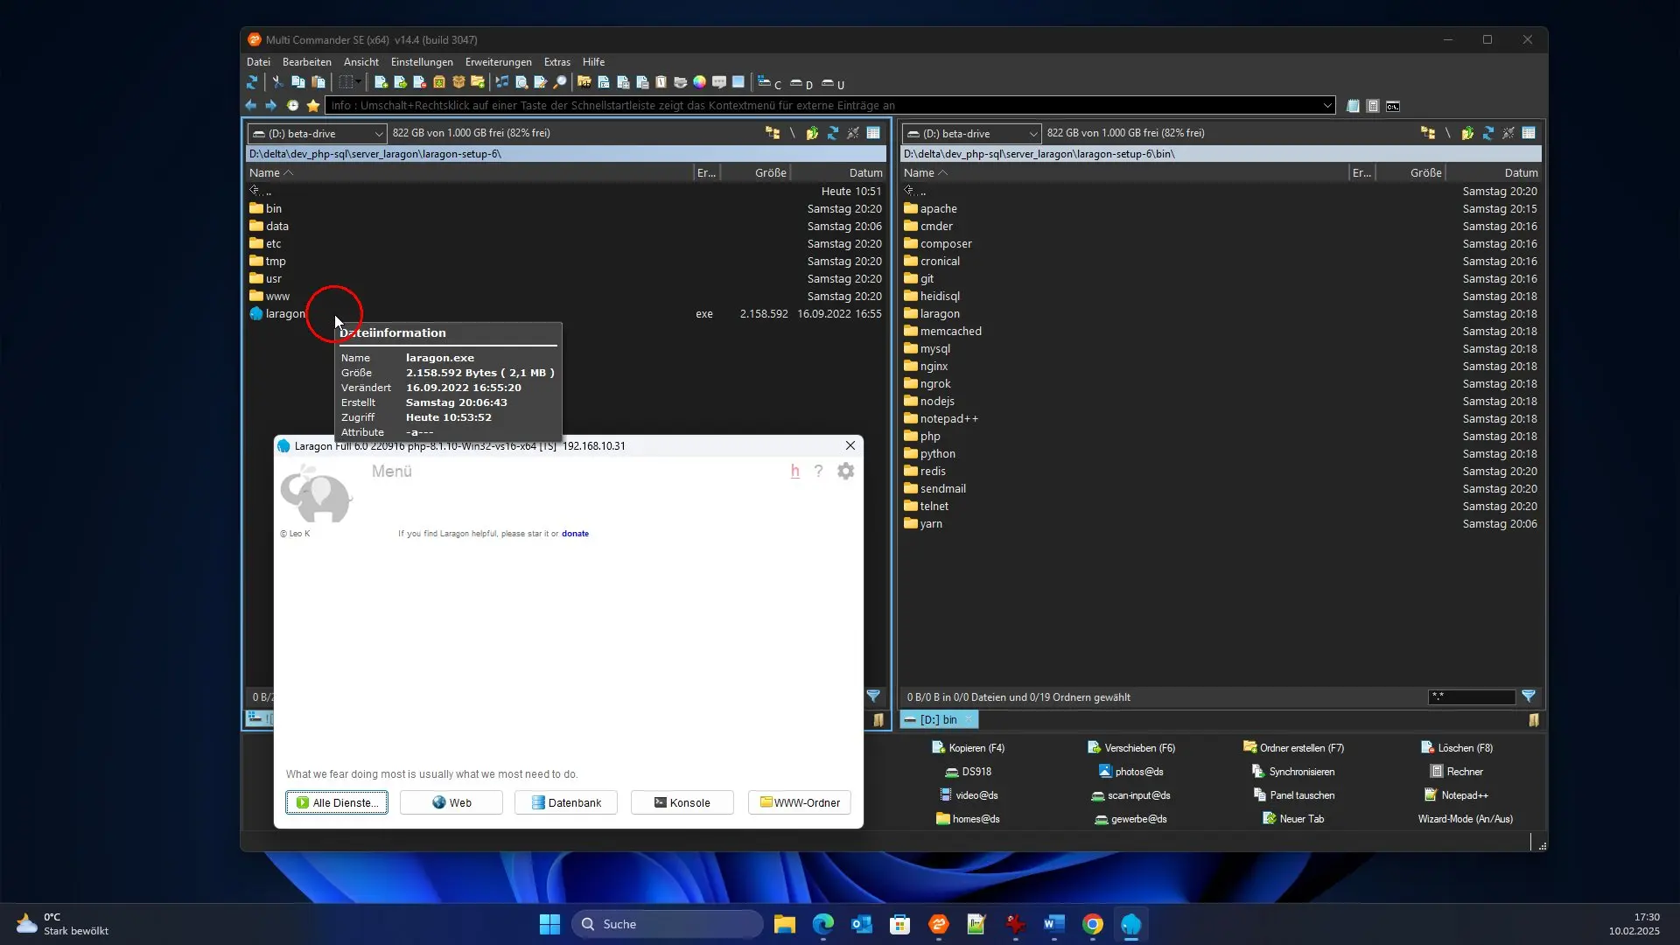
Task: Go forward with the blue right arrow
Action: click(x=271, y=106)
